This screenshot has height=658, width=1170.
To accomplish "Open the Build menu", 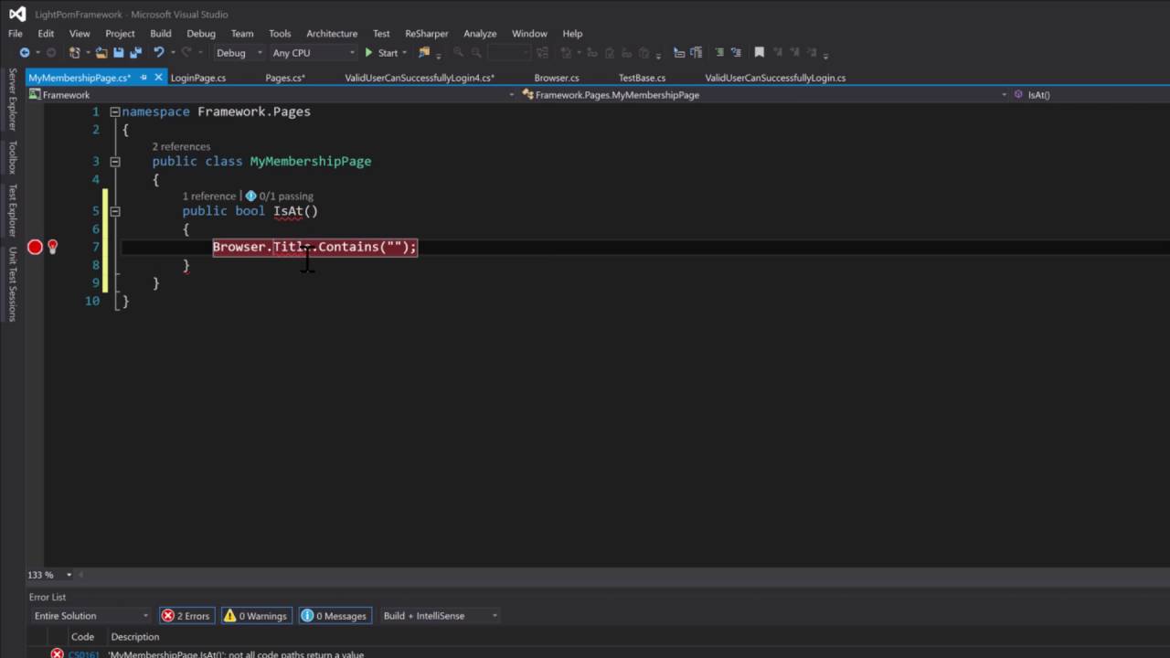I will click(x=161, y=34).
